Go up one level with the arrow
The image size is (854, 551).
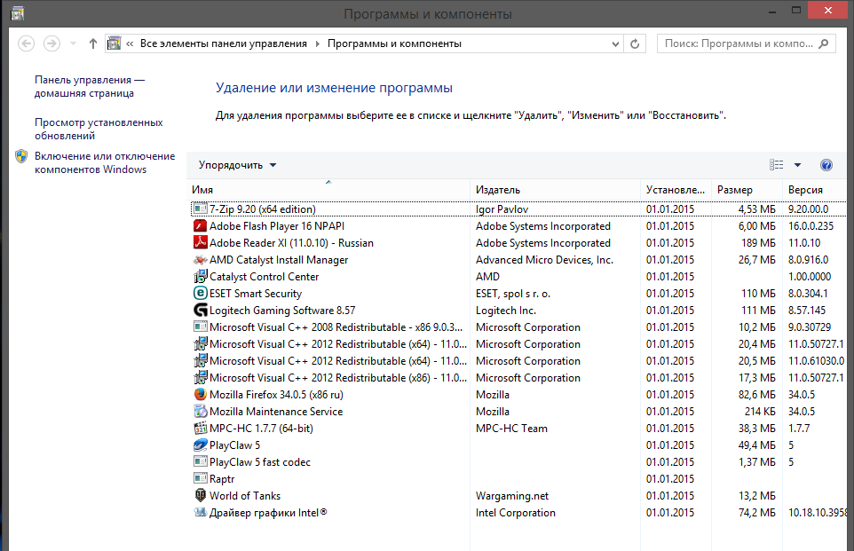[93, 43]
